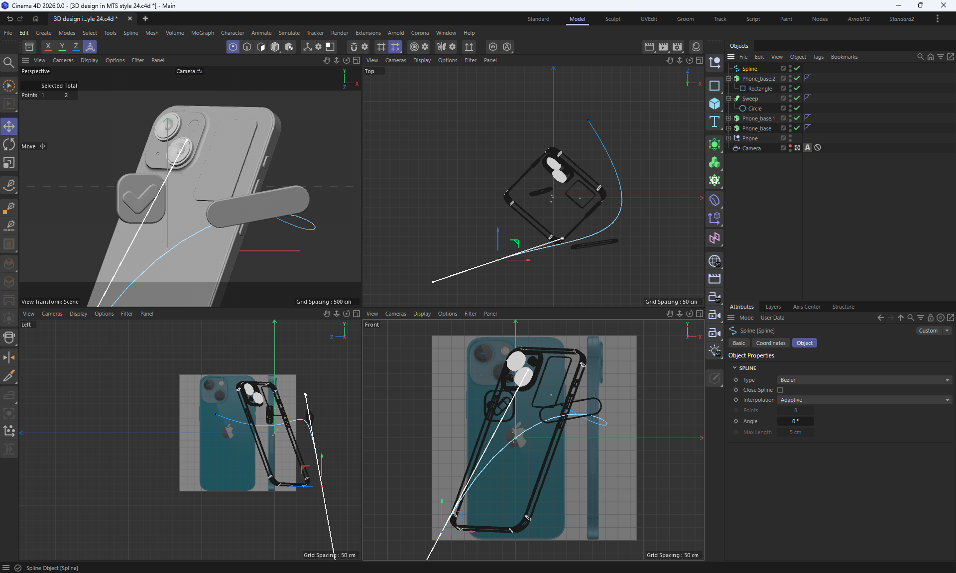Switch to the Sculpt layout tab
Screen dimensions: 956x573
(x=612, y=19)
